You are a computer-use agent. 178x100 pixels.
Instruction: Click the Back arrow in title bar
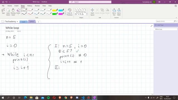tap(3, 2)
